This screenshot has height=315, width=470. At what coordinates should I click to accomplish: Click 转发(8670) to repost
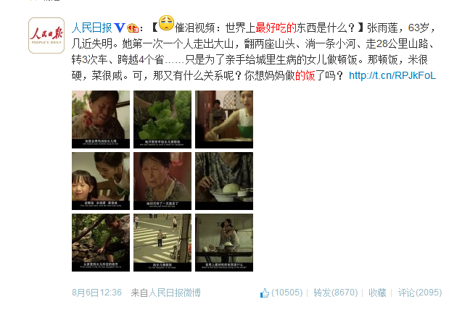tap(335, 293)
